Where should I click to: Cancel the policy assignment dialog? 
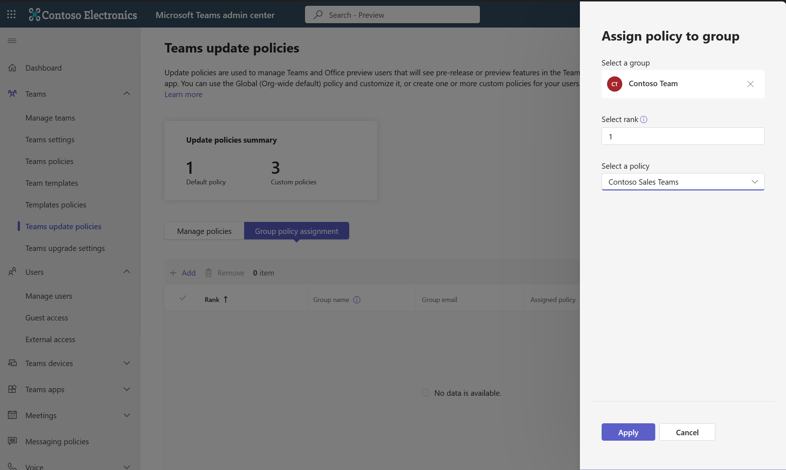pos(687,431)
